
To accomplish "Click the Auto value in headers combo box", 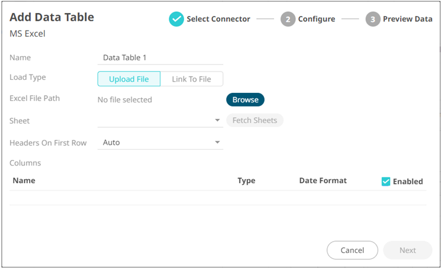I will tap(112, 142).
